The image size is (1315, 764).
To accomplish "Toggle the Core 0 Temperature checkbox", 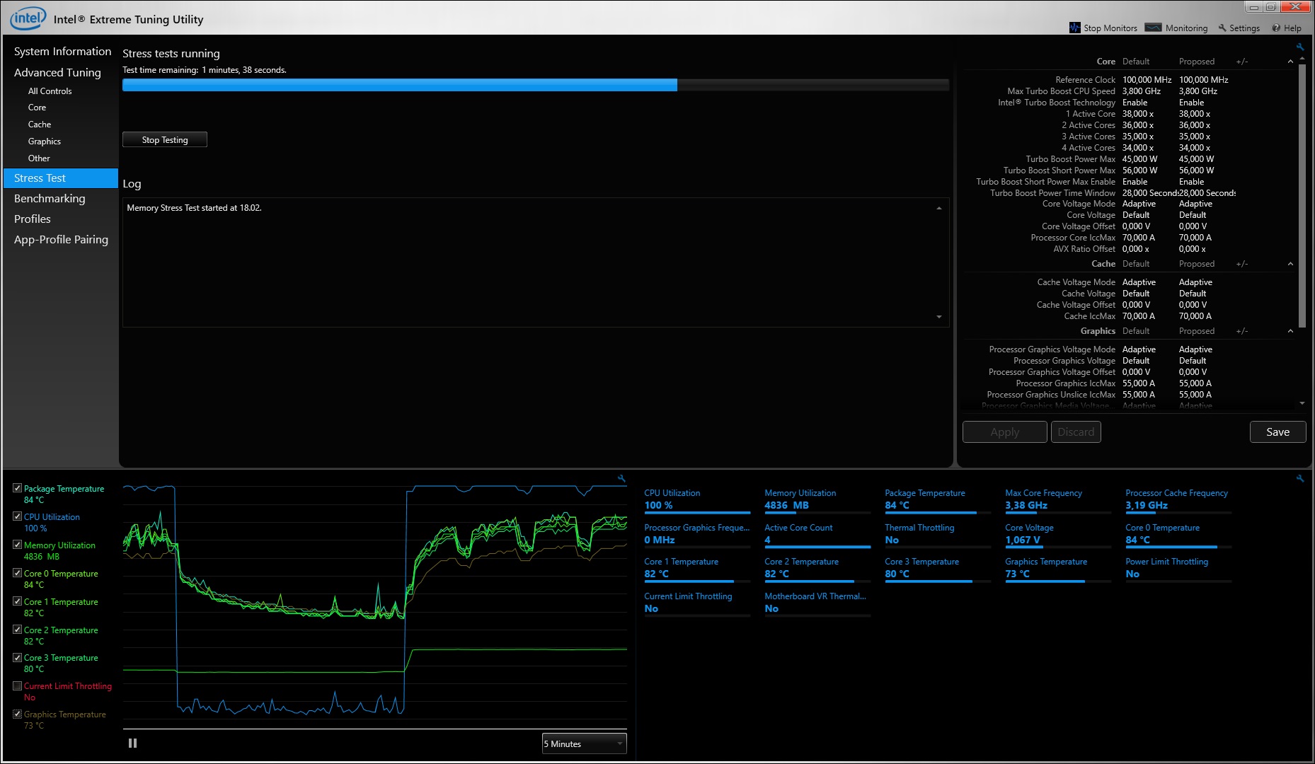I will click(18, 573).
